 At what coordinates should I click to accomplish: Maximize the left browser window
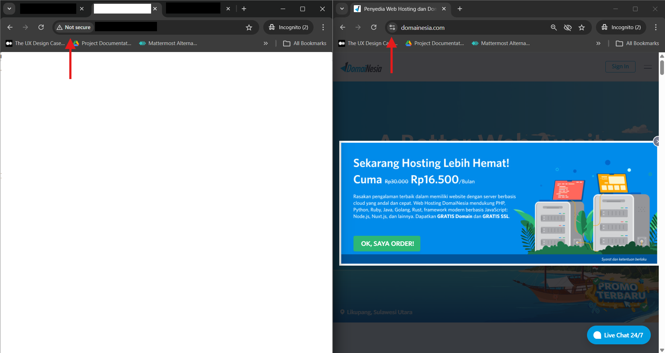303,9
